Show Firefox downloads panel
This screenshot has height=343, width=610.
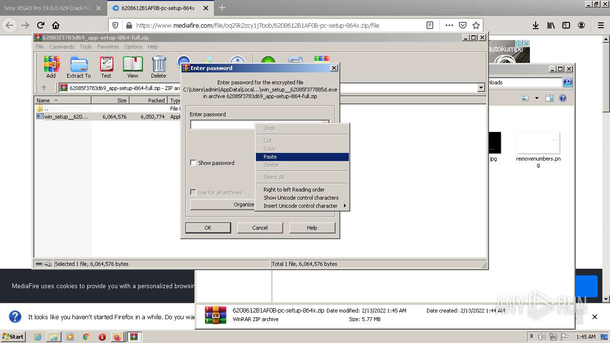tap(536, 25)
